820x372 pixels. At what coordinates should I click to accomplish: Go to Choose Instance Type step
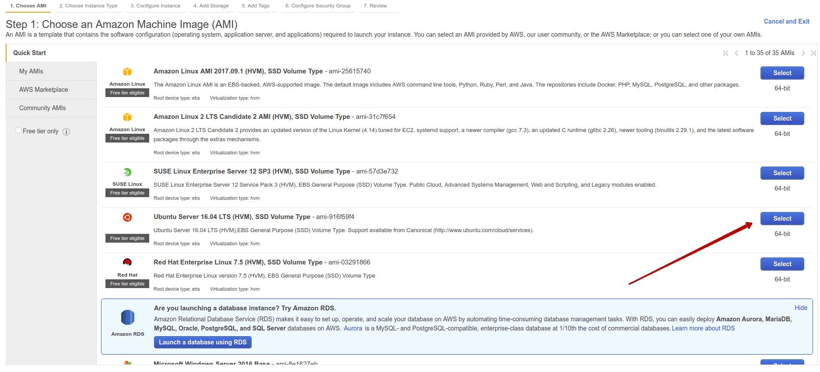[88, 6]
